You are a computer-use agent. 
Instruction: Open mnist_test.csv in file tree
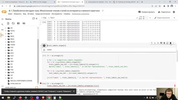click(16, 84)
